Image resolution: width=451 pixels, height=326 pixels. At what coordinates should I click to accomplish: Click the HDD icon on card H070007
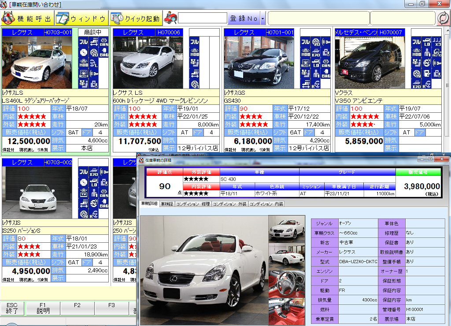point(417,52)
